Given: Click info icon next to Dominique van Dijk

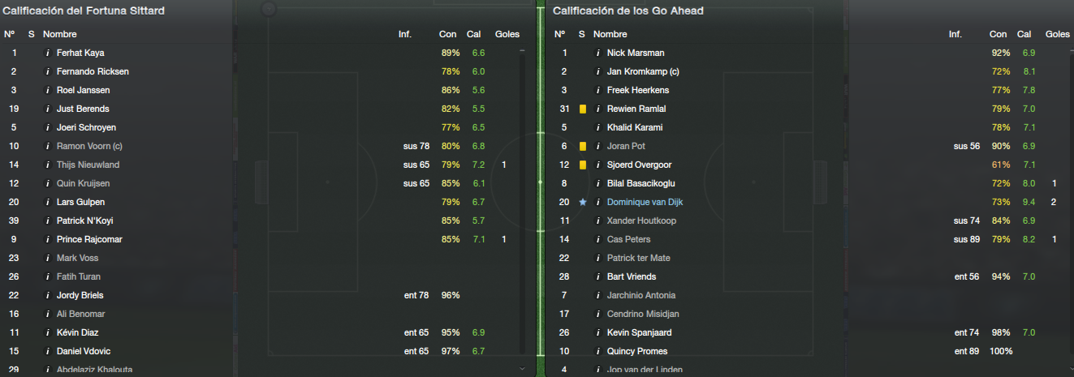Looking at the screenshot, I should point(598,202).
